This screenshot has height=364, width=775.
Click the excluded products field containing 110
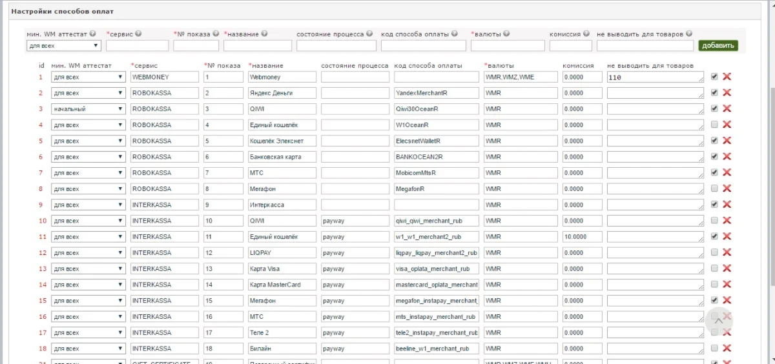coord(655,77)
